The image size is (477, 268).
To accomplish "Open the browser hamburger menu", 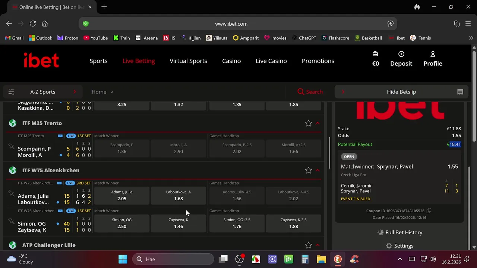I will pos(468,23).
